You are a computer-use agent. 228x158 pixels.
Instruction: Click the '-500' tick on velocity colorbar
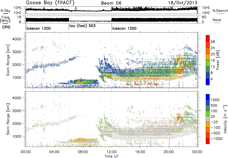pyautogui.click(x=215, y=133)
